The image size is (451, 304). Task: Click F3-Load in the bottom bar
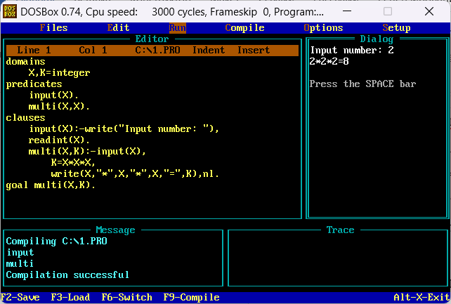click(x=70, y=297)
